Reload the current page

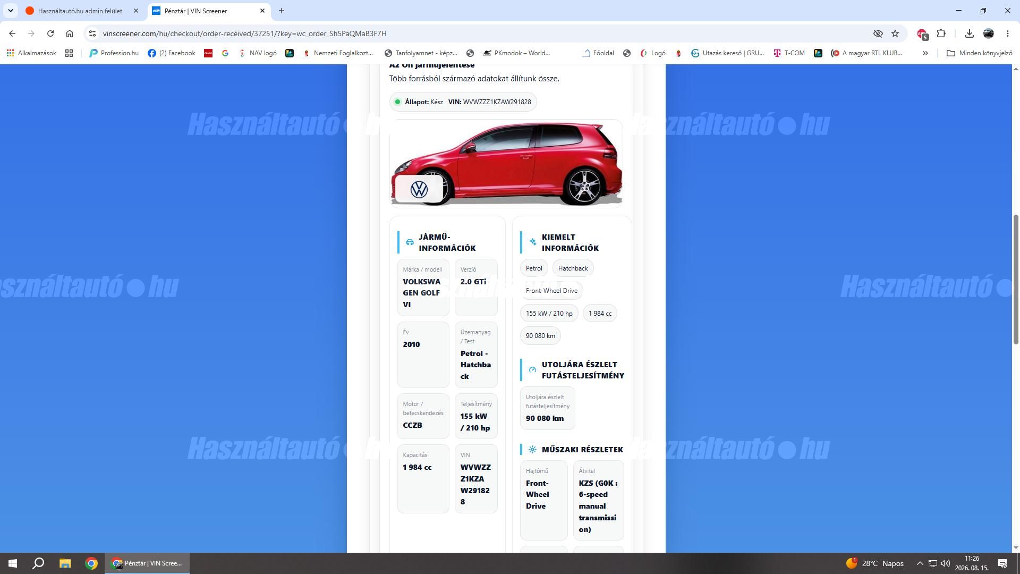[50, 33]
